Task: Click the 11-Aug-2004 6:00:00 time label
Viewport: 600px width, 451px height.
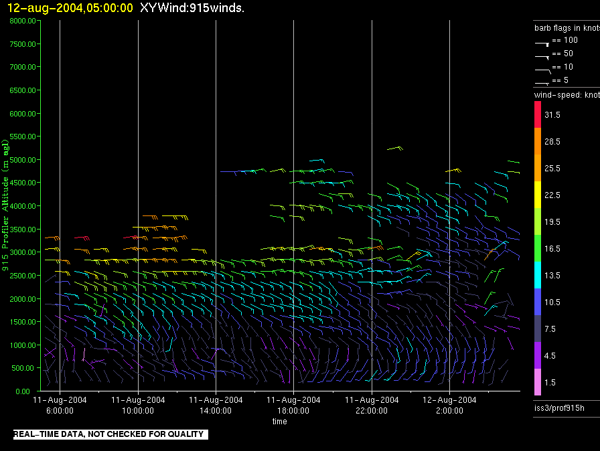Action: click(60, 405)
